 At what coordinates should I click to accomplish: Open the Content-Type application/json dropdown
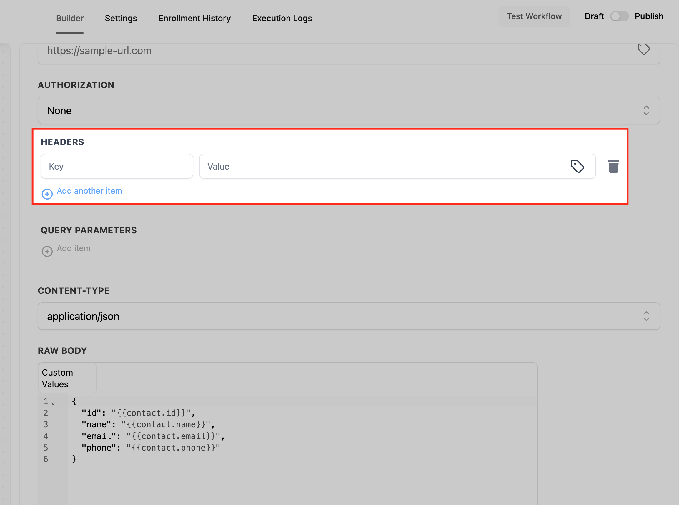click(x=348, y=316)
